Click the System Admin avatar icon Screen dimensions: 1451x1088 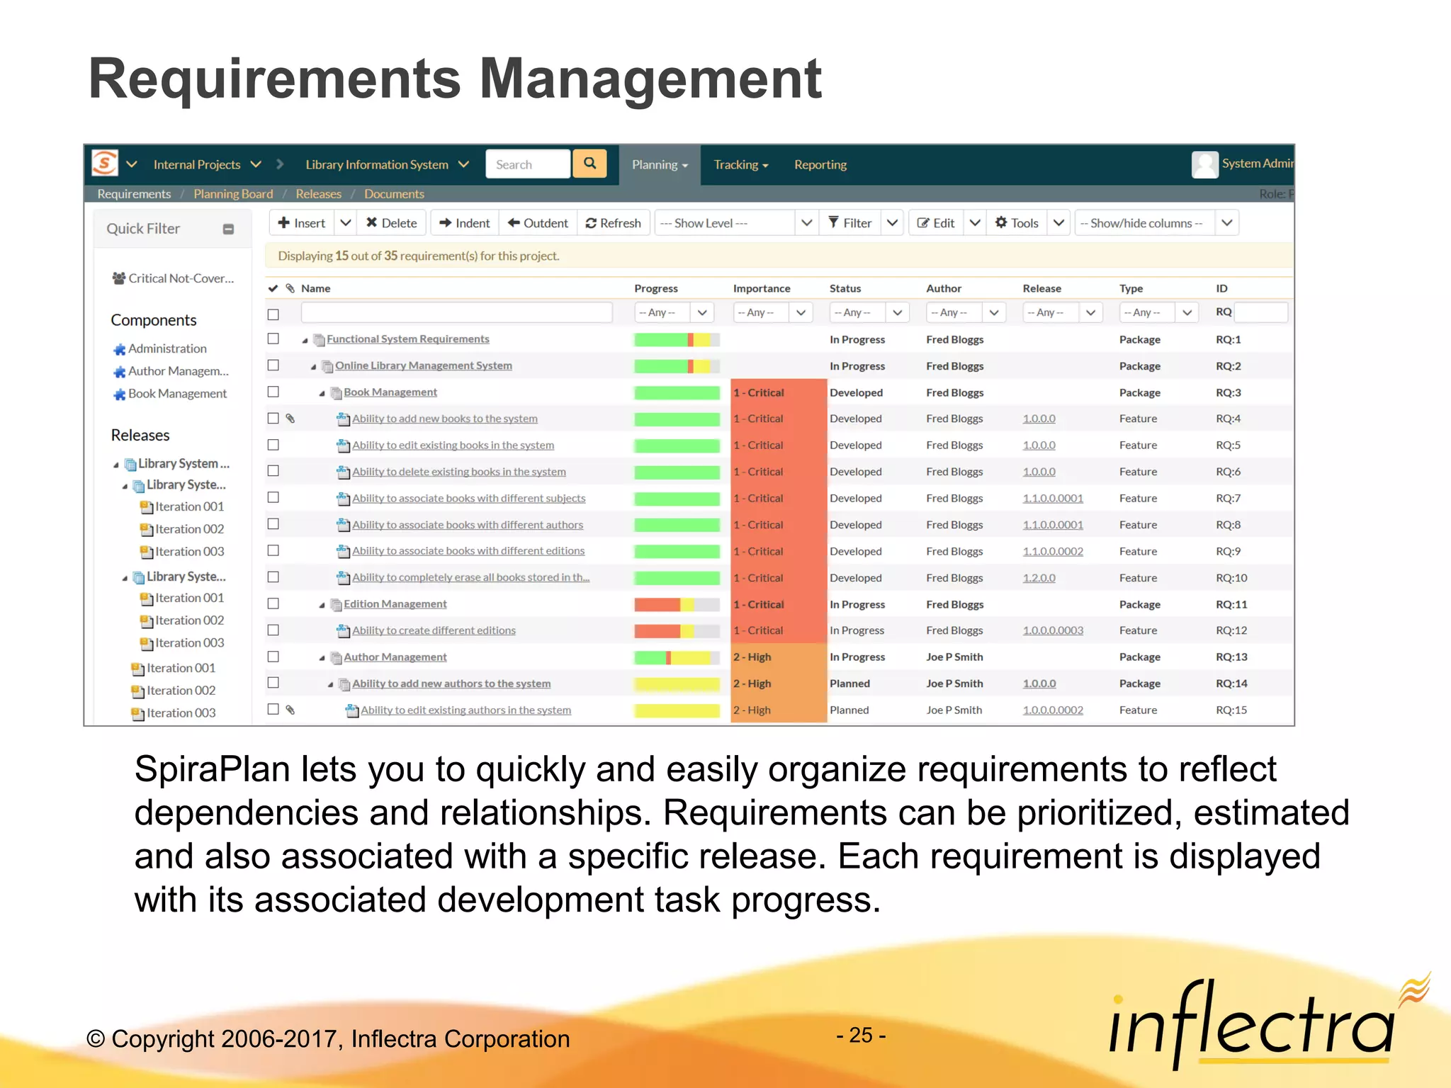coord(1204,164)
